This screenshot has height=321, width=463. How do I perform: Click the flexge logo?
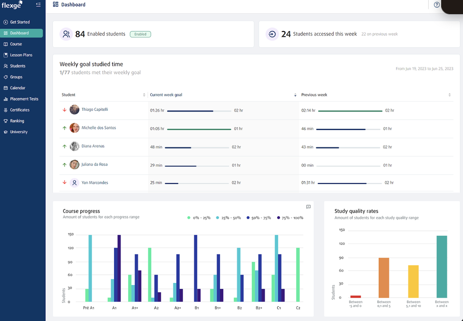12,5
